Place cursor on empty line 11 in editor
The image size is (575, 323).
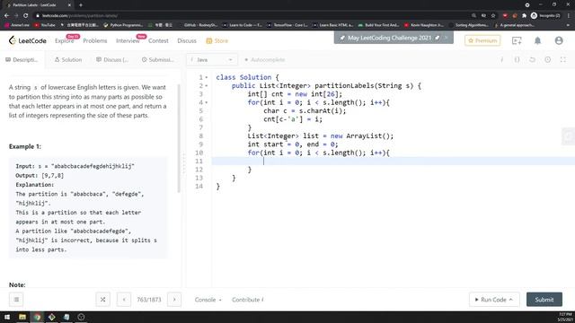[394, 161]
